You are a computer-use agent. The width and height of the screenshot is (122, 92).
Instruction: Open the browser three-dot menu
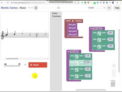tap(120, 3)
